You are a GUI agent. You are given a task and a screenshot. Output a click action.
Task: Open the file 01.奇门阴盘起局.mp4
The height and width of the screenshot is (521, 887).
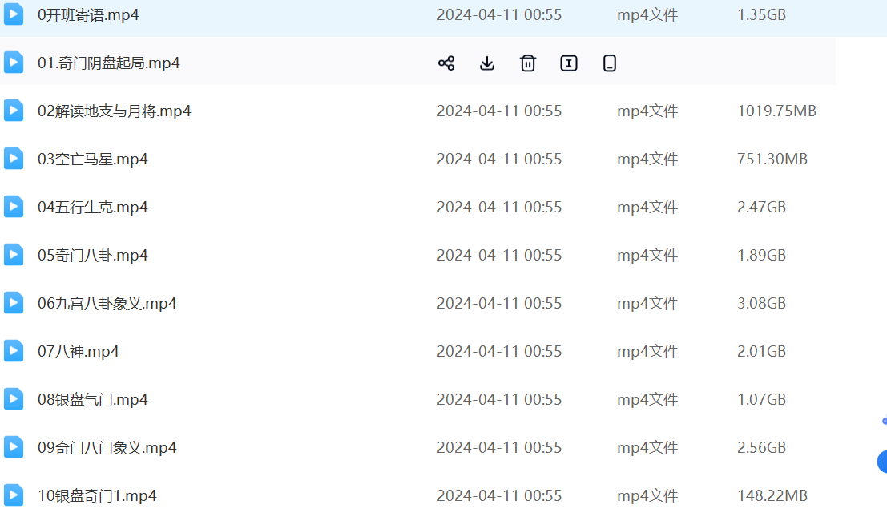pos(108,63)
